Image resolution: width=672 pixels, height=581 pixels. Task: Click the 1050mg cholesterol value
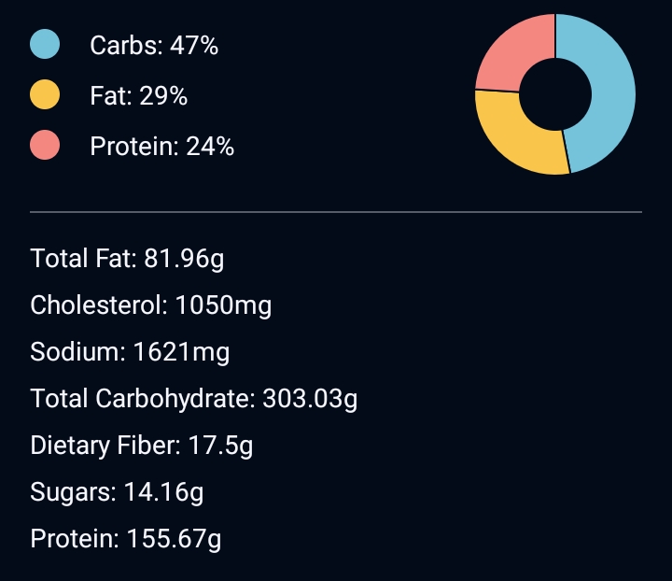223,305
